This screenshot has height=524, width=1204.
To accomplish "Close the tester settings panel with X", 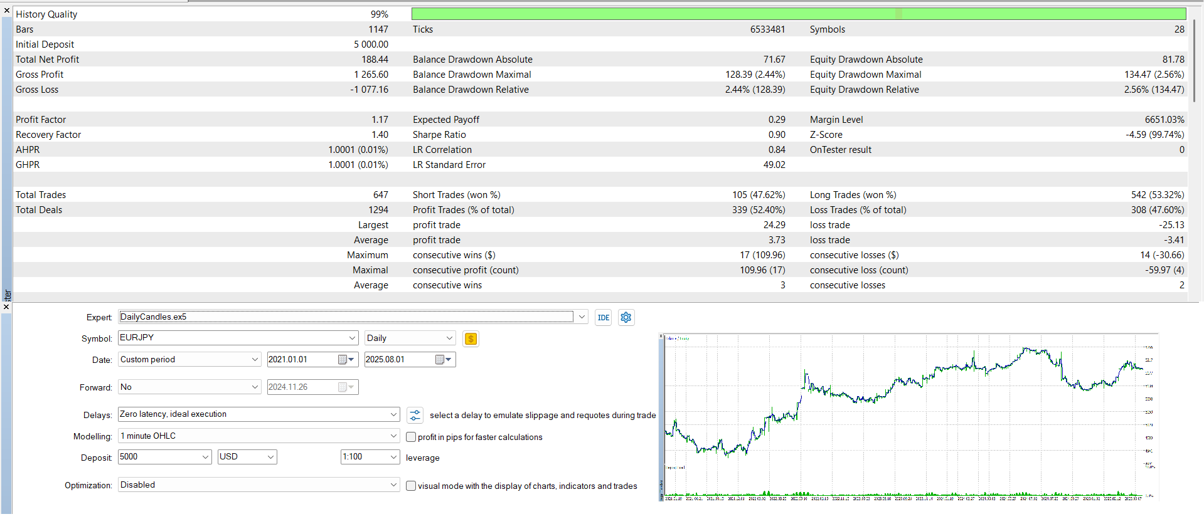I will click(x=7, y=307).
